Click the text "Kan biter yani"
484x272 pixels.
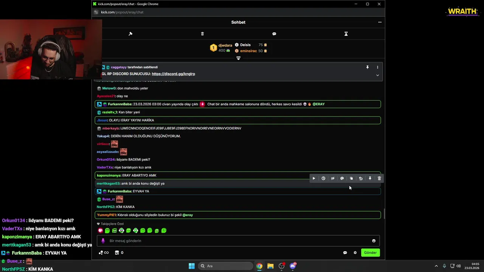[x=129, y=112]
